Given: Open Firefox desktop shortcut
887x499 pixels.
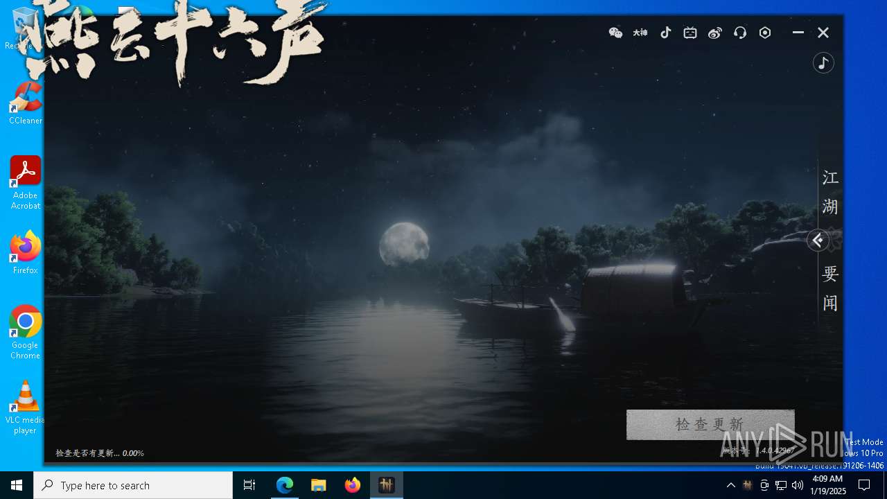Looking at the screenshot, I should click(25, 253).
